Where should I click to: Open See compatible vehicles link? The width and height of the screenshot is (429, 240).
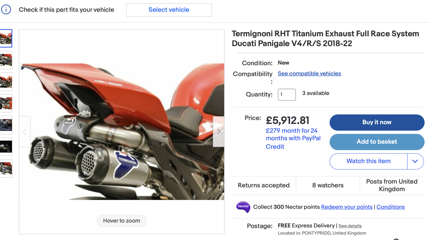pyautogui.click(x=309, y=73)
